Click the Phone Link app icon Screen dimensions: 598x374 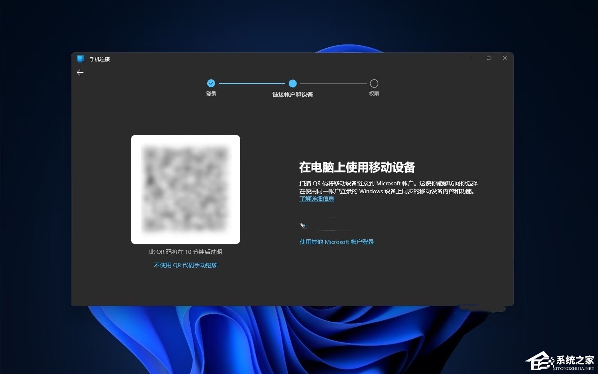tap(81, 59)
